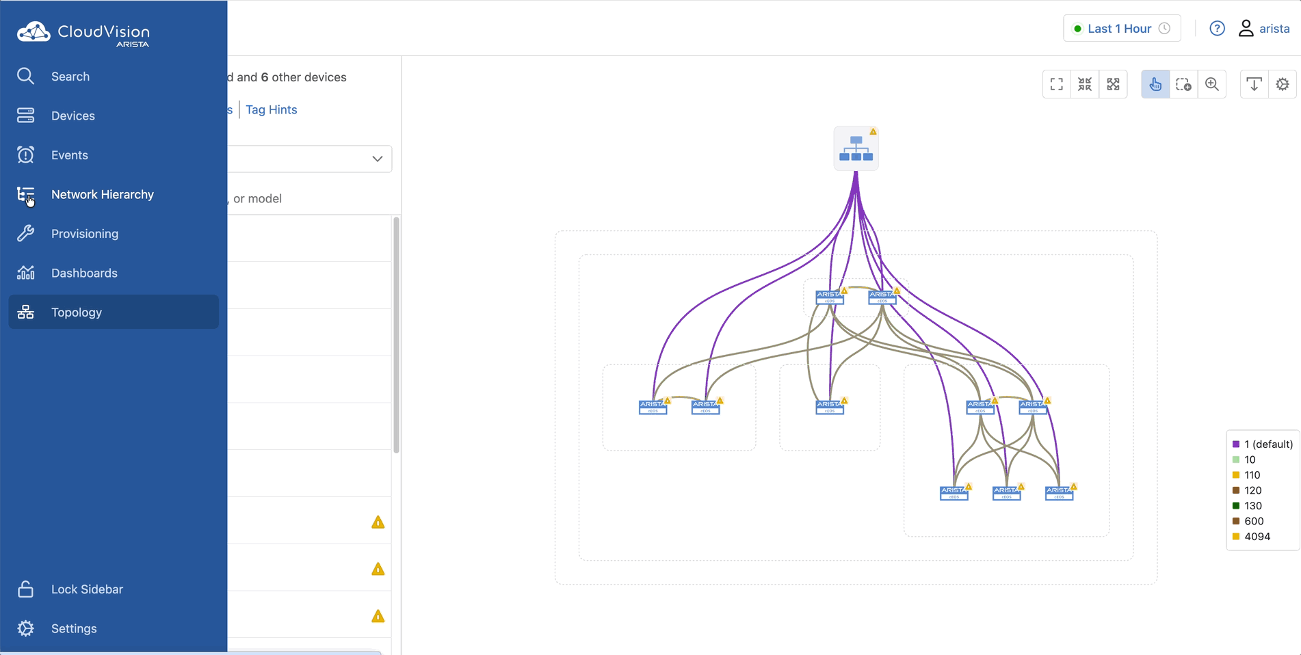Choose VLAN 600 in the legend
Viewport: 1301px width, 655px height.
click(1248, 521)
